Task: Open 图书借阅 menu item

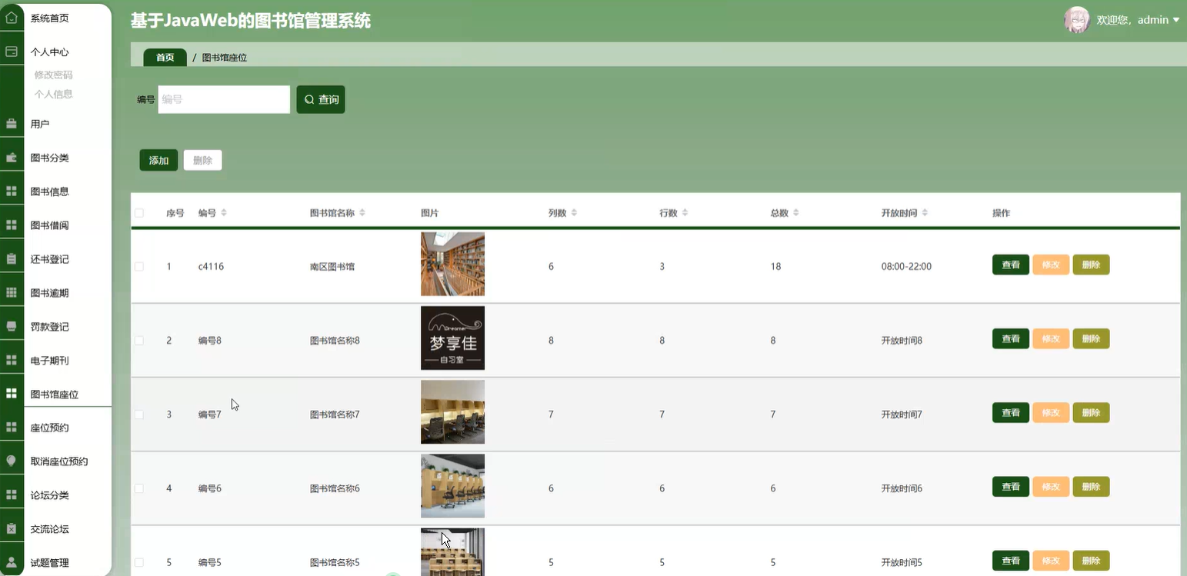Action: (50, 225)
